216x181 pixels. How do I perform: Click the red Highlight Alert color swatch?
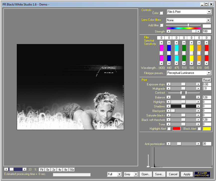[176, 129]
